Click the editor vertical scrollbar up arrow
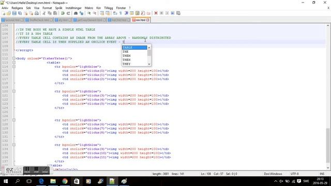 point(328,25)
